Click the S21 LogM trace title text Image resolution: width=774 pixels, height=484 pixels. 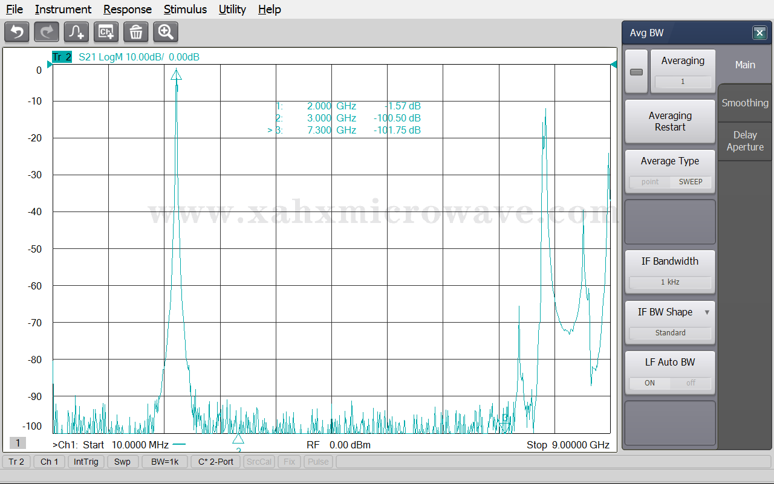[x=139, y=57]
